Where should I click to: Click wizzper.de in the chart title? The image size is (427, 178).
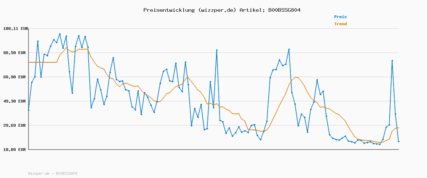point(217,10)
